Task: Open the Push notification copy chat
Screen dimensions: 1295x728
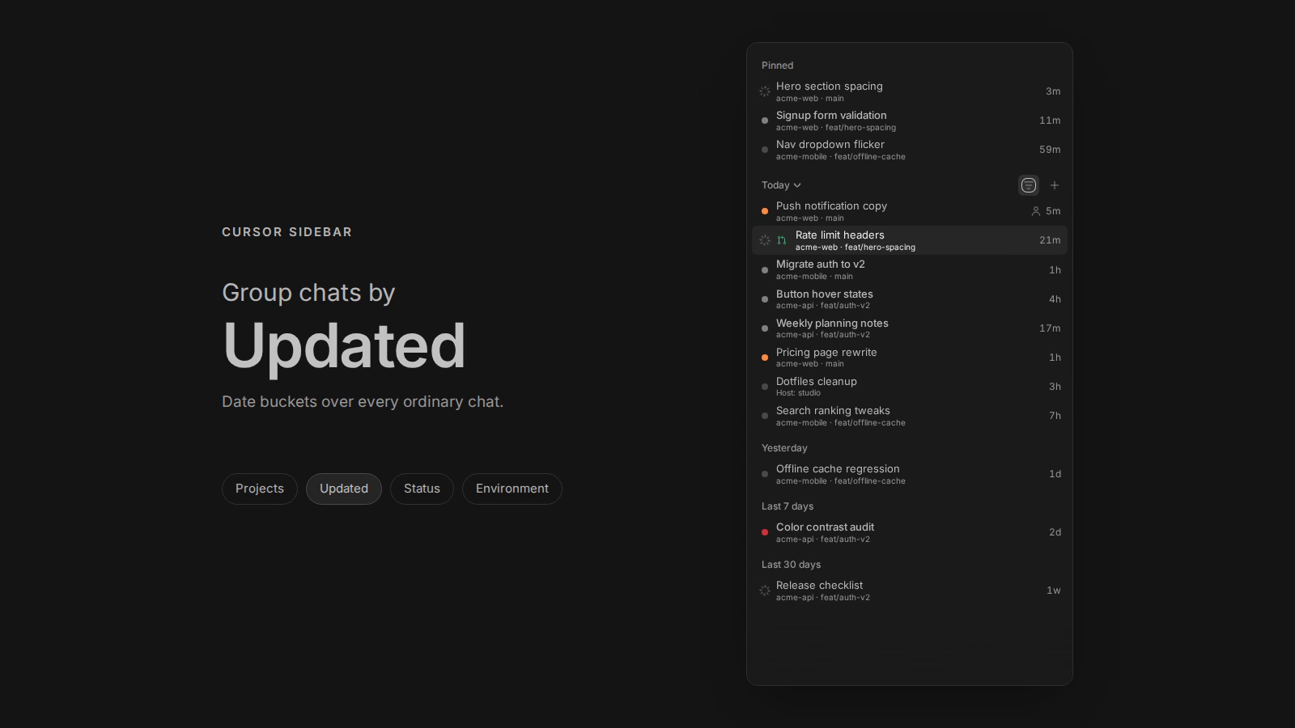Action: [x=910, y=211]
